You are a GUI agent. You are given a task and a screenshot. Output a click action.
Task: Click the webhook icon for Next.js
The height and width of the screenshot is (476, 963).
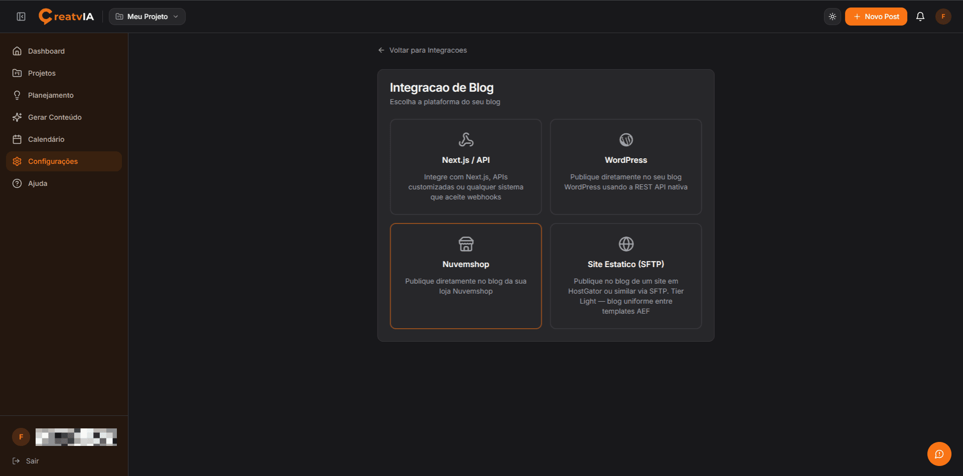coord(466,140)
